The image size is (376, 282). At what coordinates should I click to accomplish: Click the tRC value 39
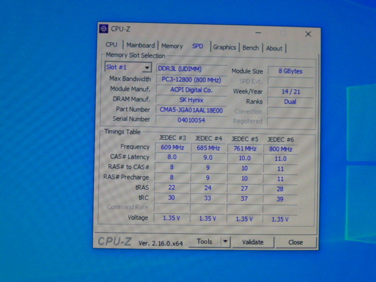(280, 199)
